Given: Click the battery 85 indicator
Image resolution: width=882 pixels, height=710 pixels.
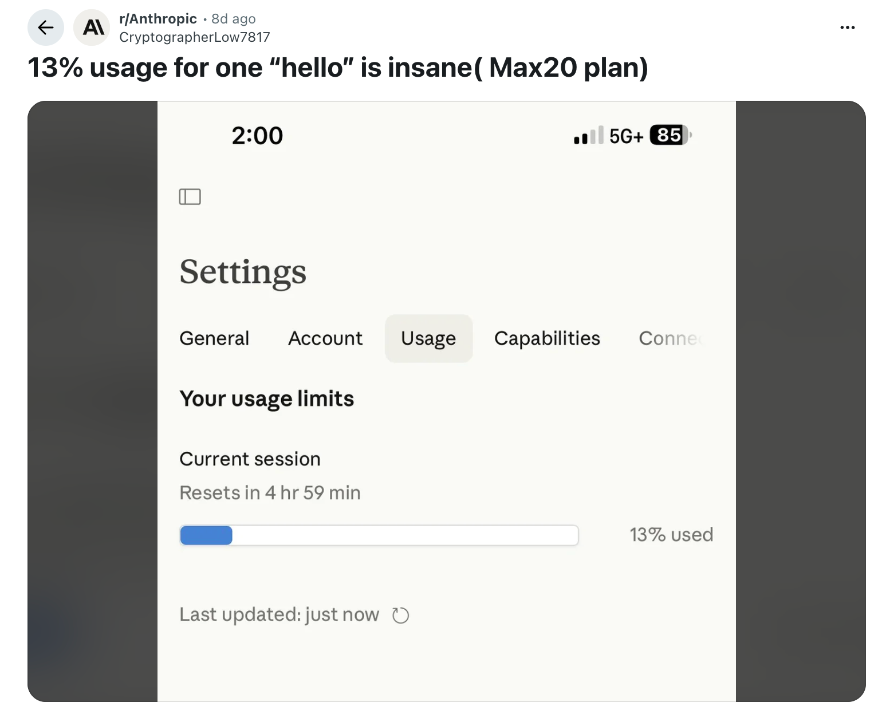Looking at the screenshot, I should (670, 135).
